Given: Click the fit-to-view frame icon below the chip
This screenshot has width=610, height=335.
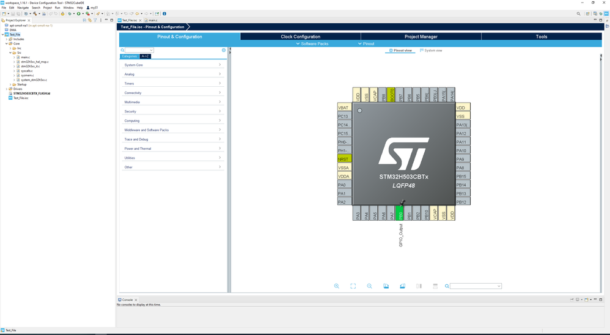Looking at the screenshot, I should point(353,286).
